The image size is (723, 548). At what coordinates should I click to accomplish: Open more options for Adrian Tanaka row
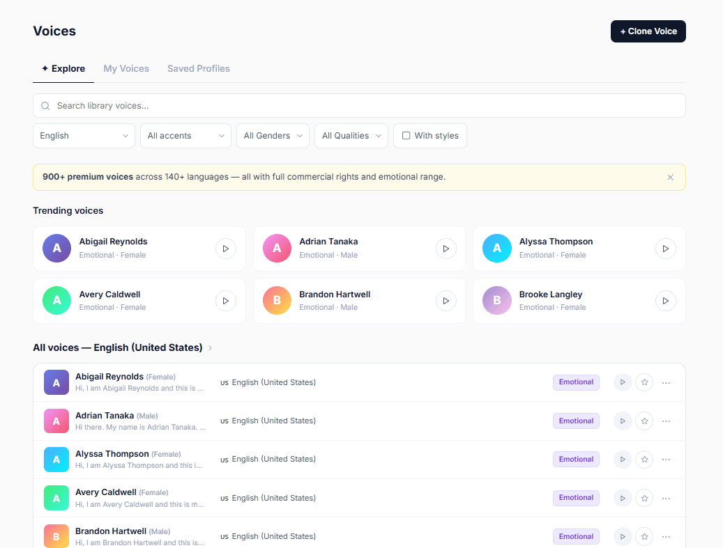pos(666,421)
